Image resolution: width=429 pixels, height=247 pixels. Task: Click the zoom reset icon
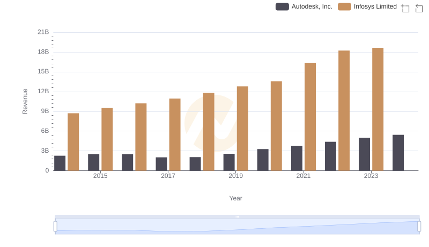pos(419,8)
